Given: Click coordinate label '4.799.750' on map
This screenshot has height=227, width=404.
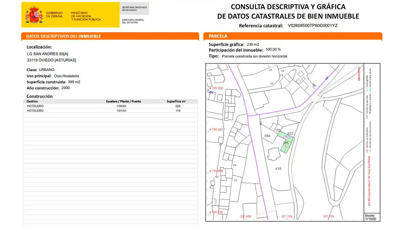Looking at the screenshot, I should click(x=216, y=212).
